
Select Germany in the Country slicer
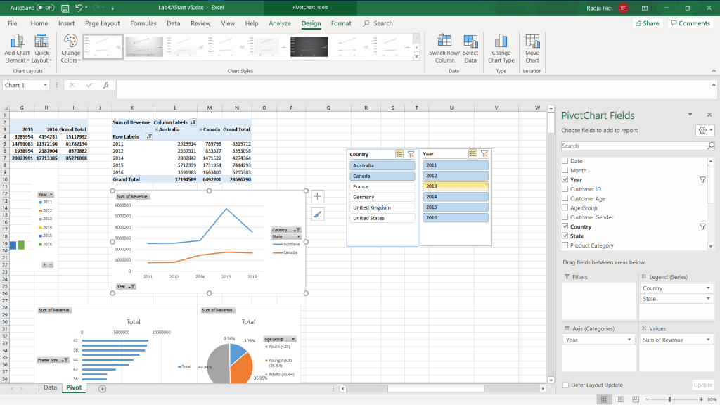click(x=382, y=198)
